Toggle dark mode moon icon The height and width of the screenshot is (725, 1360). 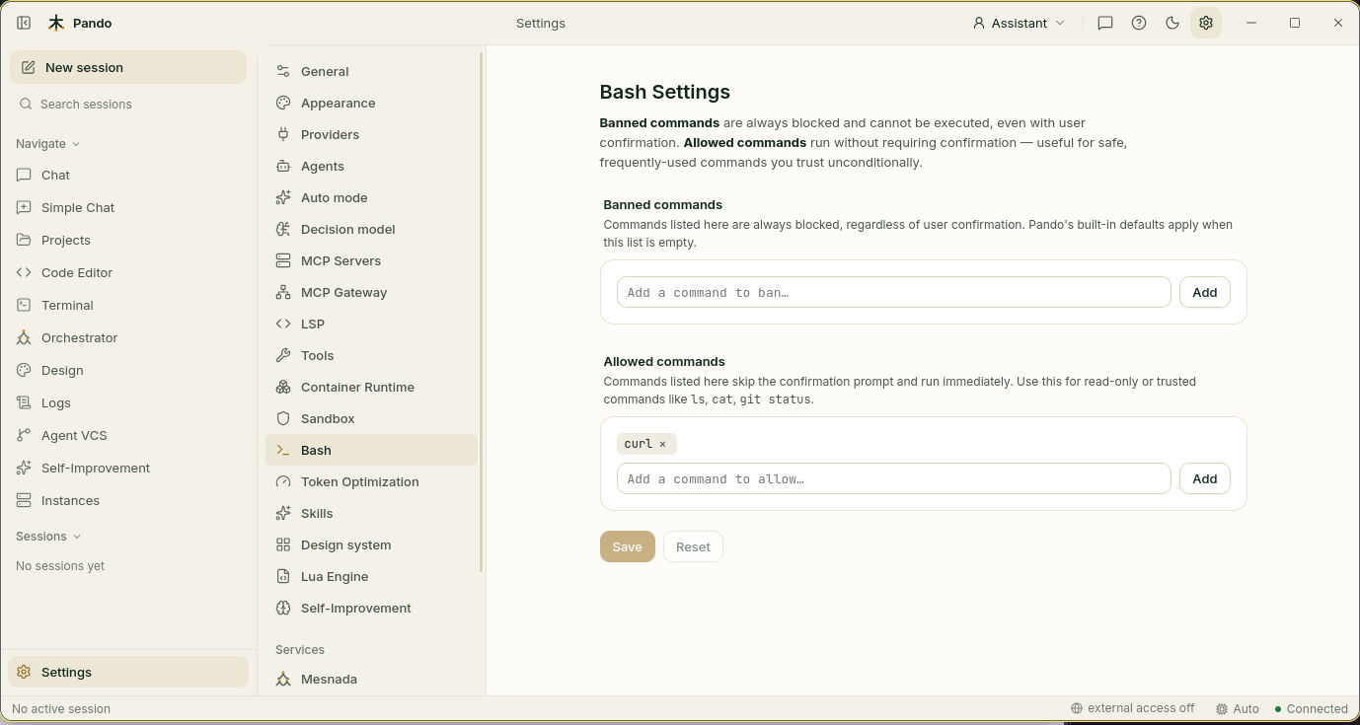pos(1172,23)
